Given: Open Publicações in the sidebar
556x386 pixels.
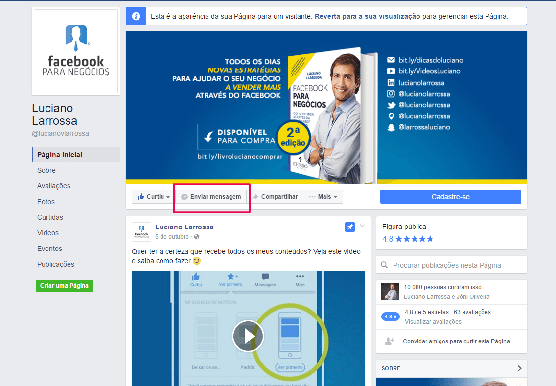Looking at the screenshot, I should tap(56, 264).
